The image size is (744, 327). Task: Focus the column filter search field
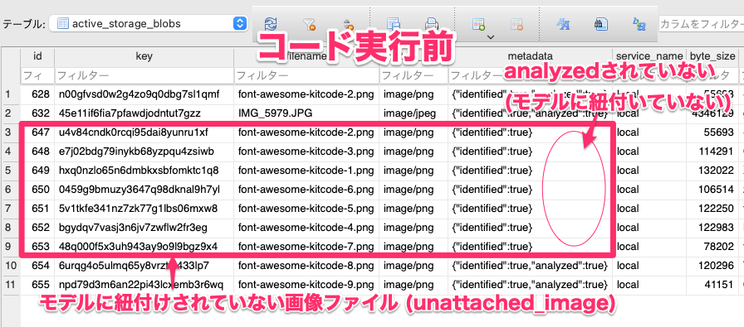point(701,23)
